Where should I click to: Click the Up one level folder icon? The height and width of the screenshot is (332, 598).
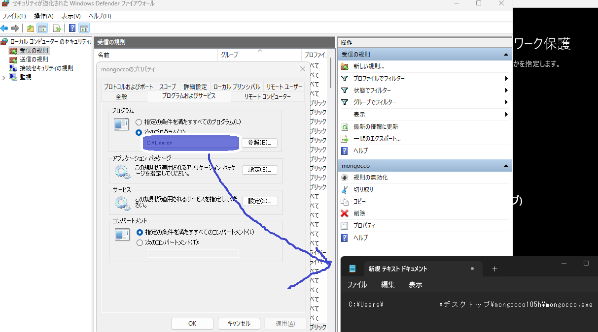31,28
